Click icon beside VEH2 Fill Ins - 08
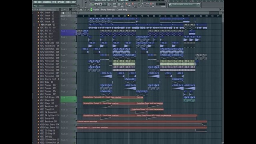This screenshot has width=256, height=144. click(x=38, y=28)
